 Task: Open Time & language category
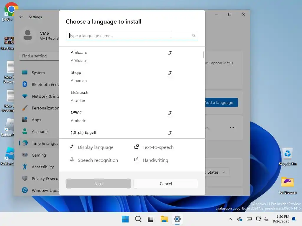(40, 143)
